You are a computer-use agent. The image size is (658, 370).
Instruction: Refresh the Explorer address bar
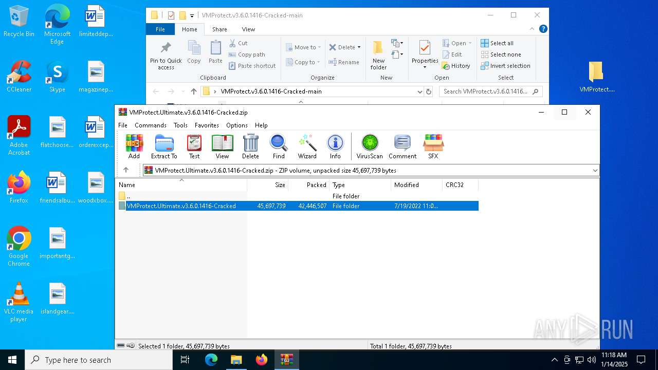pos(429,91)
